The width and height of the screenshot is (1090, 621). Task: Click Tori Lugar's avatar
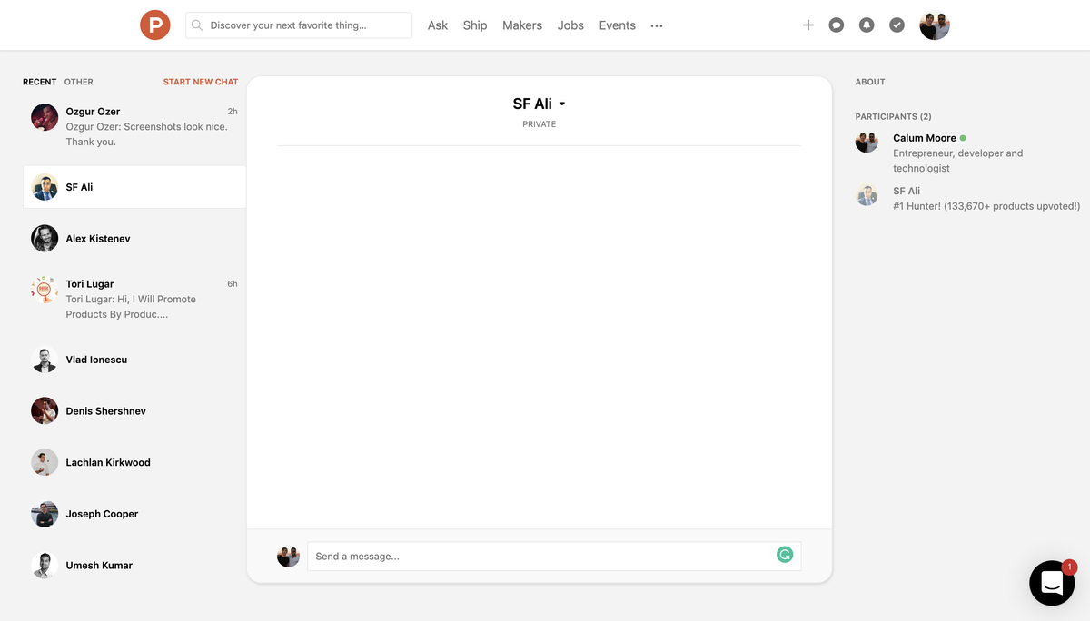click(x=45, y=290)
